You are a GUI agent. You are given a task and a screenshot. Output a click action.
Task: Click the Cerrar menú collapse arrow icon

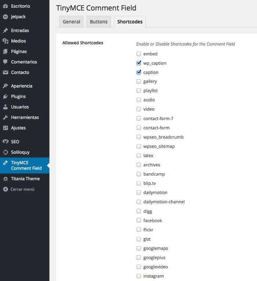pyautogui.click(x=6, y=189)
